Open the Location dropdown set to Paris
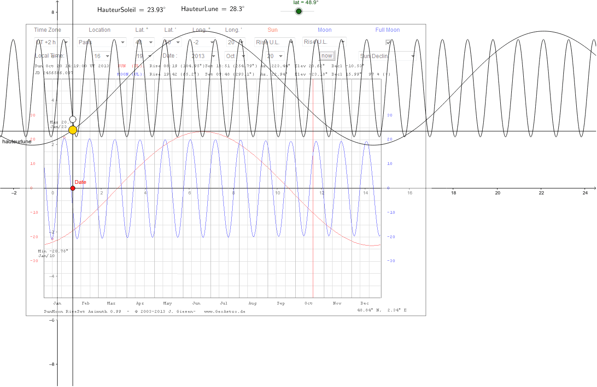 101,42
